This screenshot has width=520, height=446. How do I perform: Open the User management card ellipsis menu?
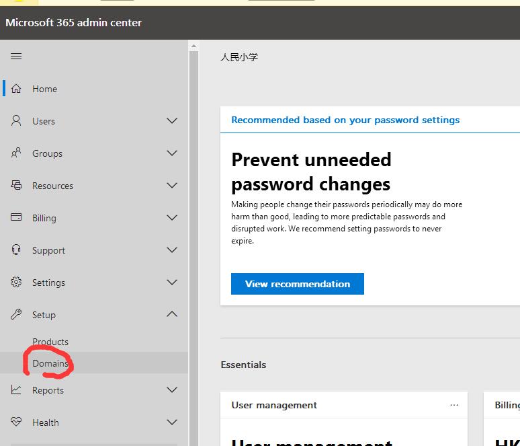[x=454, y=405]
